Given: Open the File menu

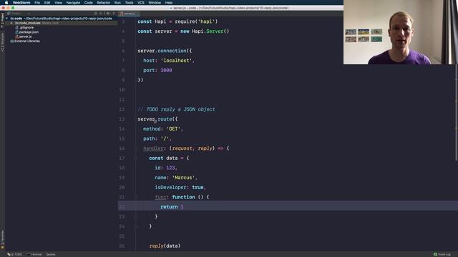Looking at the screenshot, I should point(37,3).
